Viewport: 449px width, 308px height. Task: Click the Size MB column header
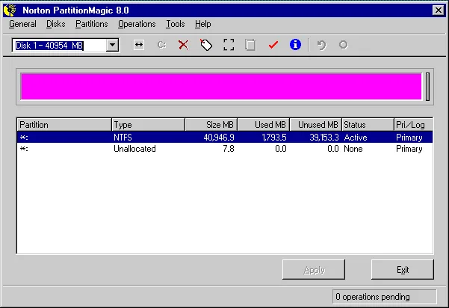point(211,125)
